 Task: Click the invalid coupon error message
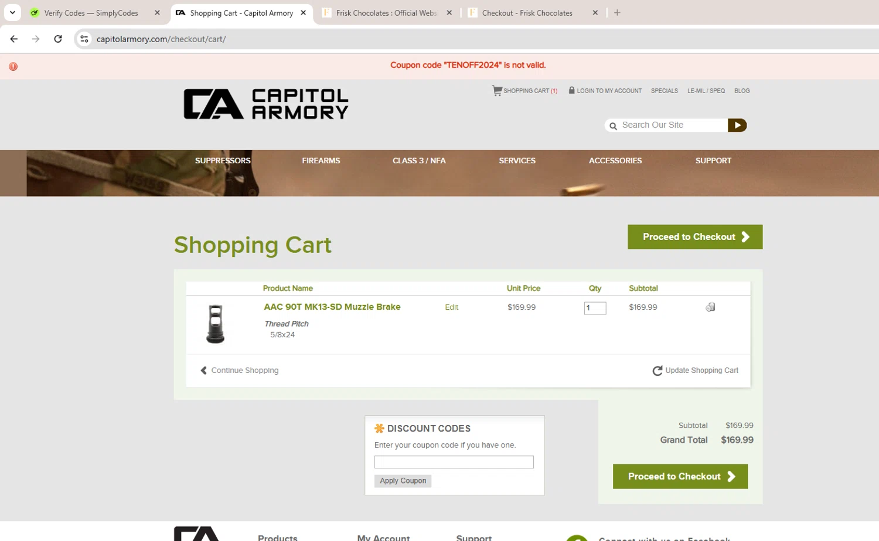tap(468, 65)
